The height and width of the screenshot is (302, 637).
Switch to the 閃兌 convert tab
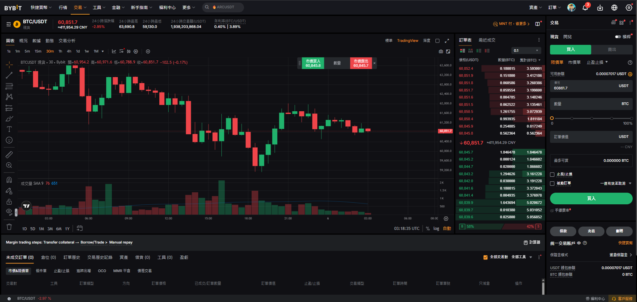[567, 37]
